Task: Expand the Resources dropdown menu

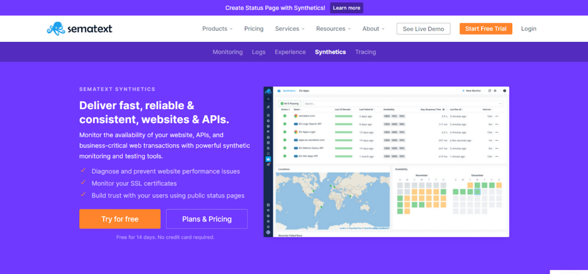Action: [334, 29]
